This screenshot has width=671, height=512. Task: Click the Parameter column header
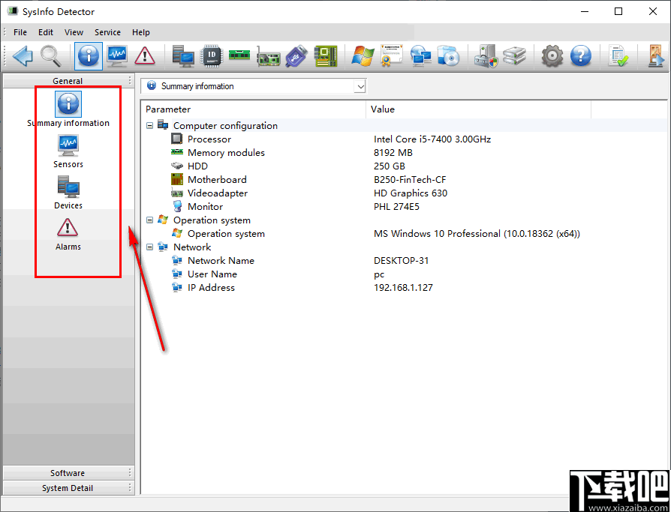[254, 109]
